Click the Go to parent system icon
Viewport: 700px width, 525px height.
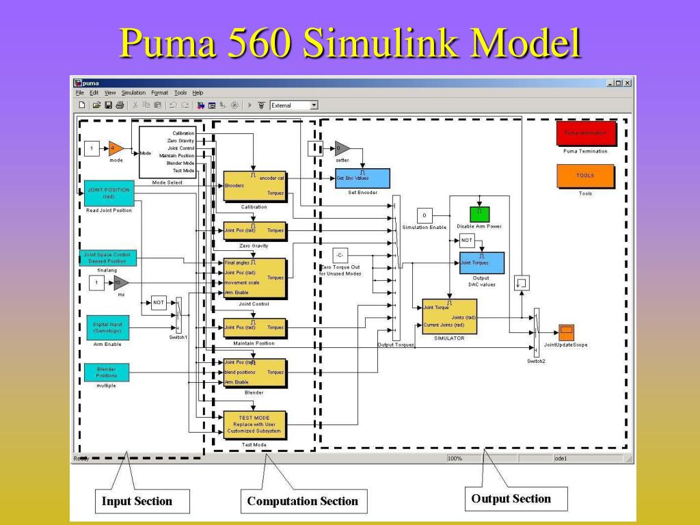coord(223,105)
